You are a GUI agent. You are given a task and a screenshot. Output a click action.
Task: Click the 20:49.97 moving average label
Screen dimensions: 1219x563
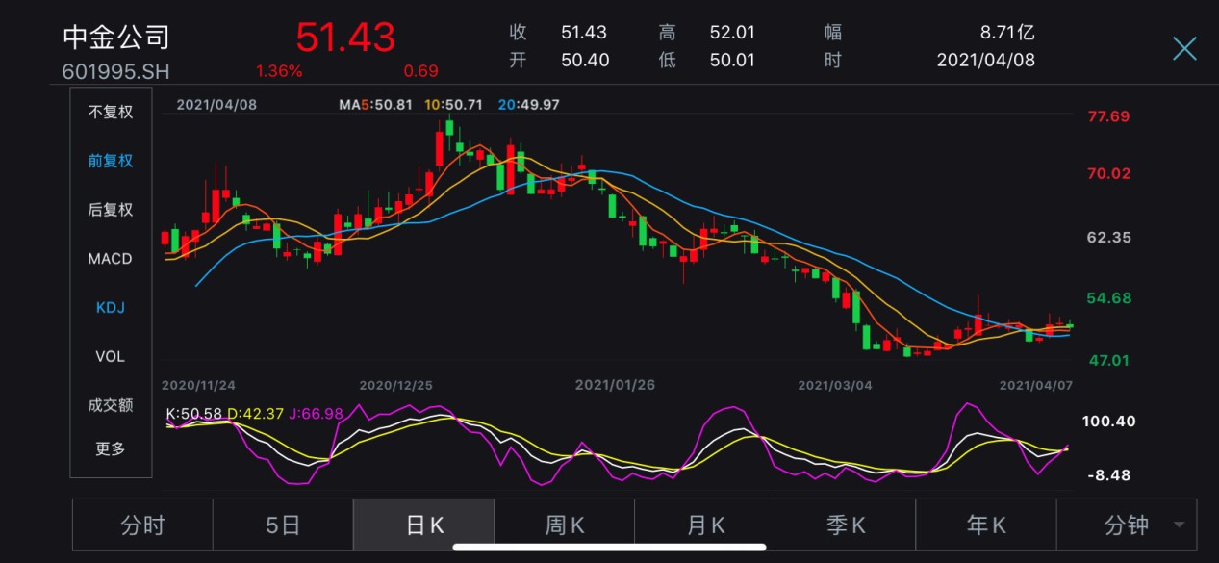click(529, 104)
